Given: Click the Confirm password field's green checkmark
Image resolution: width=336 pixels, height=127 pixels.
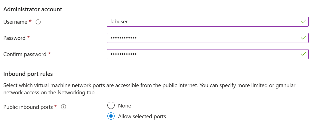Looking at the screenshot, I should (x=303, y=54).
